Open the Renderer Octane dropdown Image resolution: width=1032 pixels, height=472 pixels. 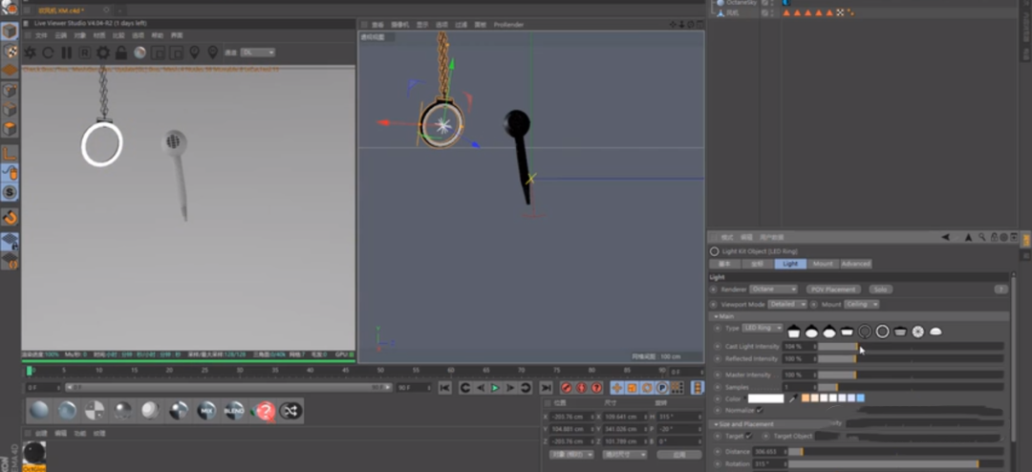773,289
